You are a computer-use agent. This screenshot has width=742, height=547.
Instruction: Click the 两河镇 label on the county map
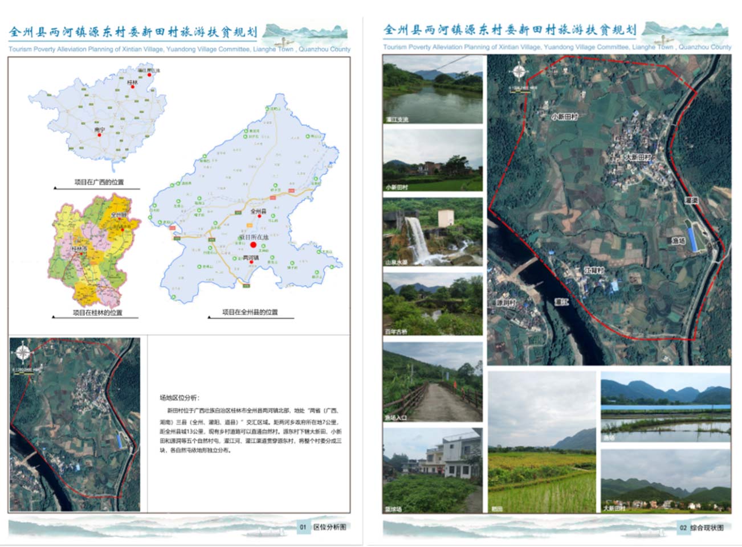251,257
